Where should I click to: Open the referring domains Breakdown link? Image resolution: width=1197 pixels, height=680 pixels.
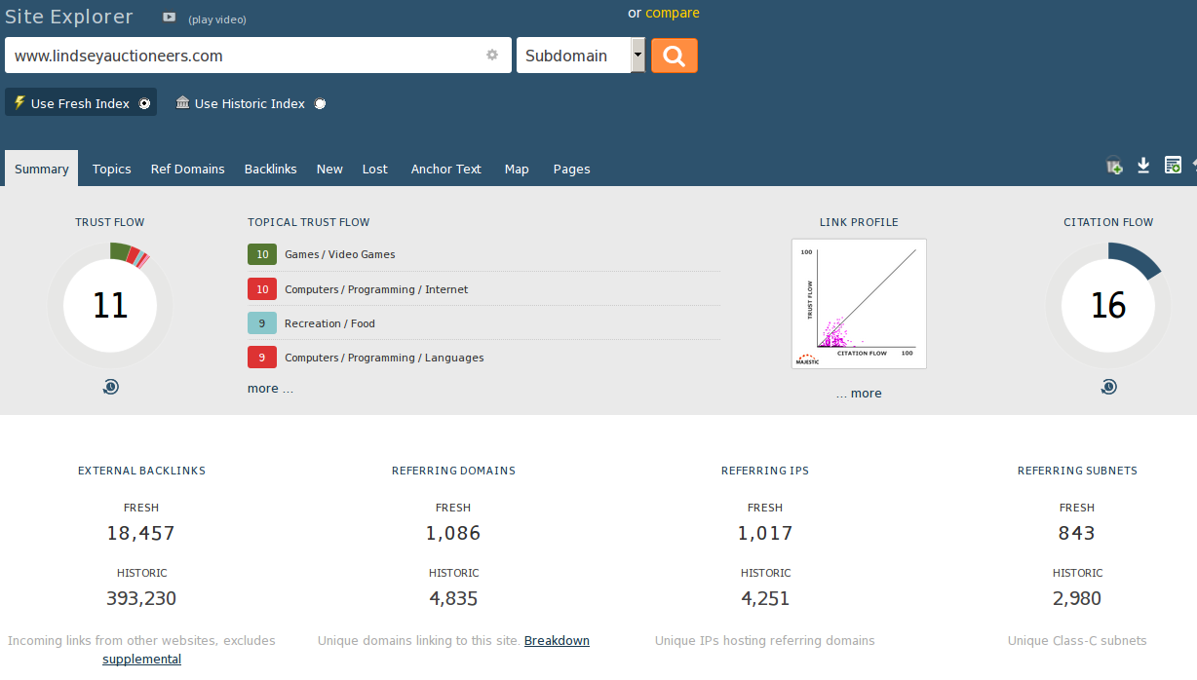pos(557,641)
